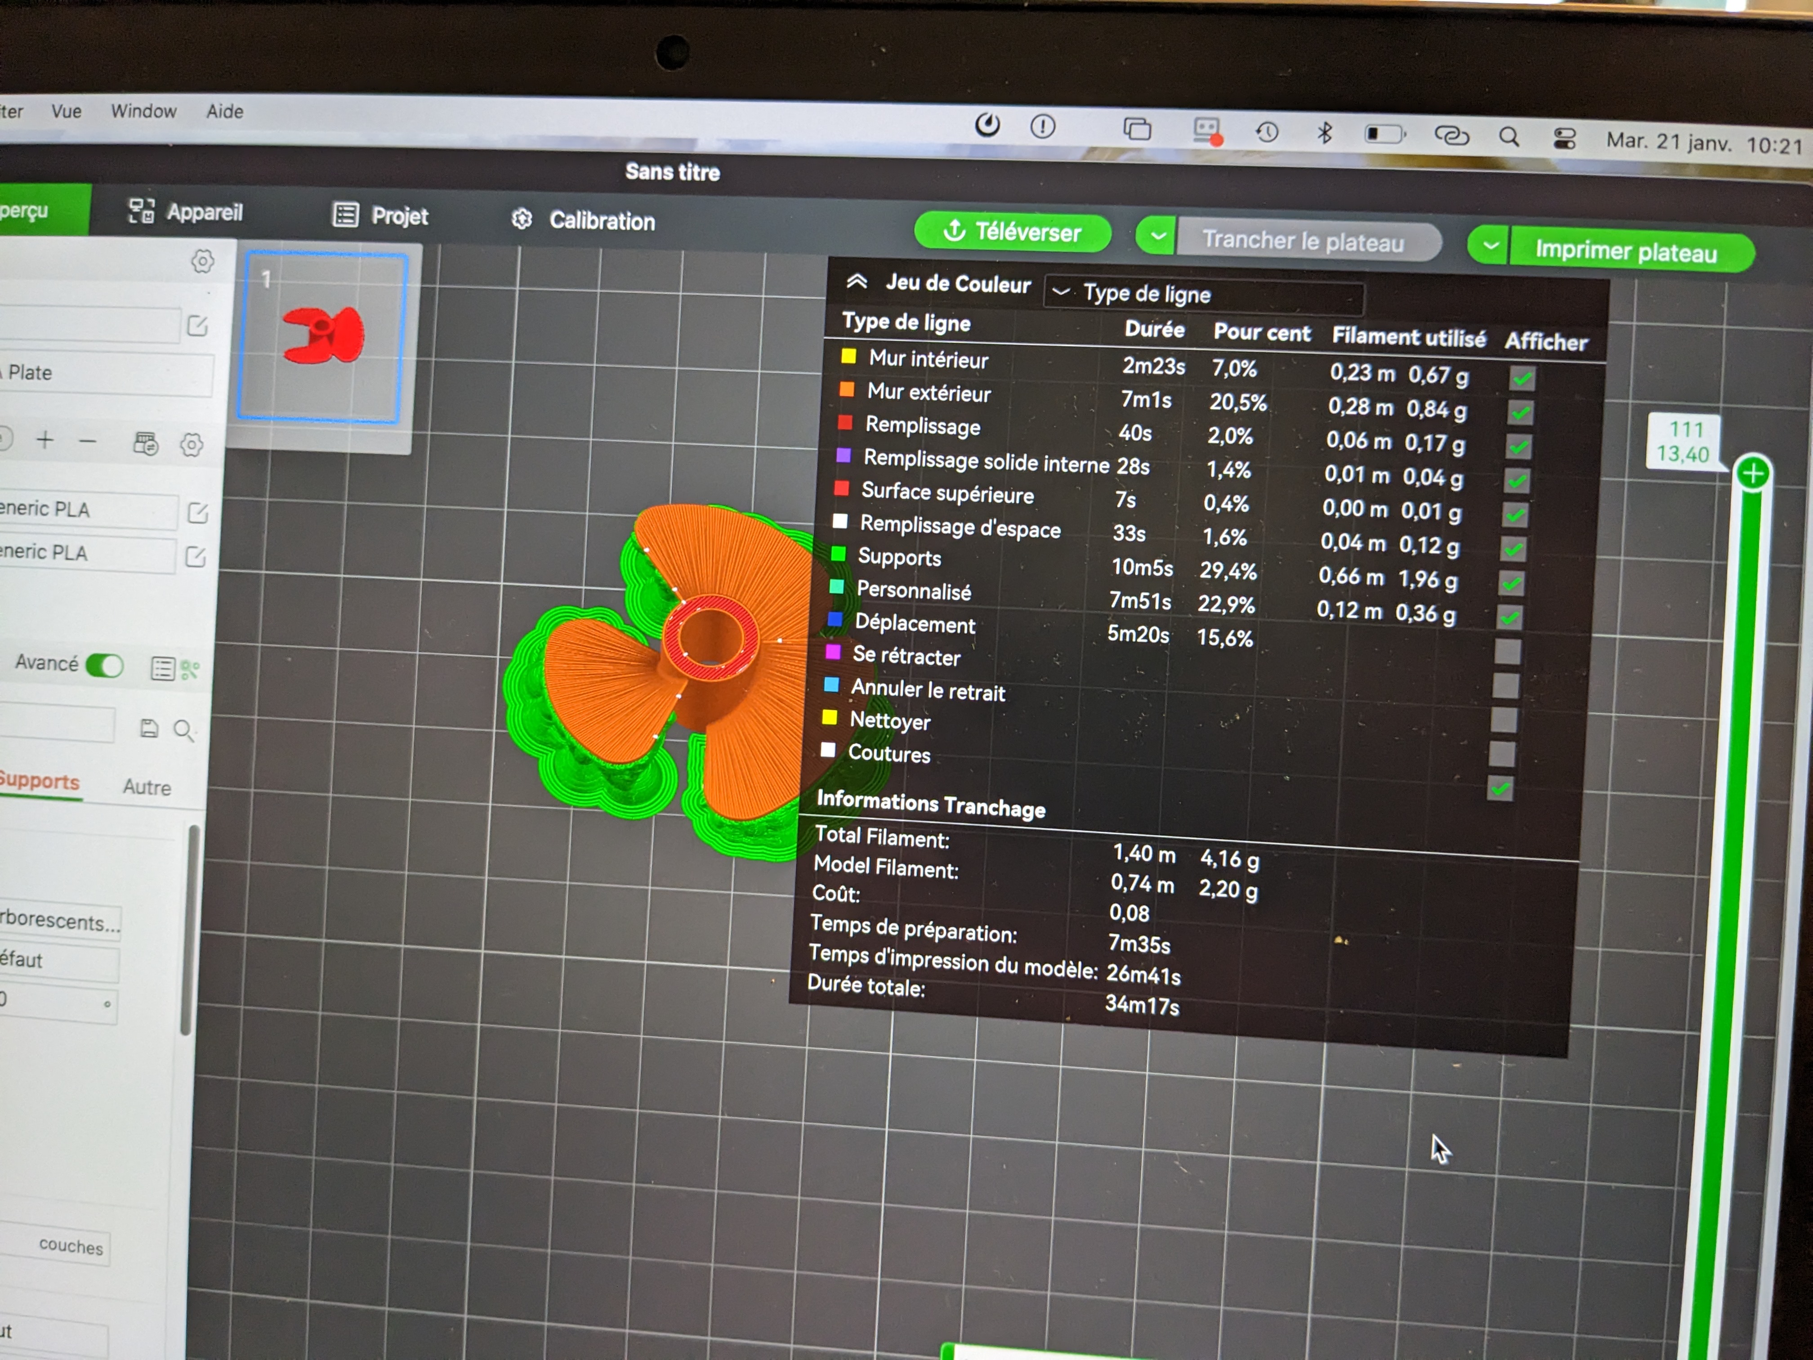Click Trancher le plateau button

[x=1308, y=241]
